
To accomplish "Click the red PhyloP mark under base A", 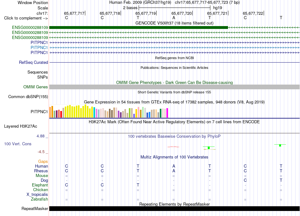I will [x=173, y=147].
